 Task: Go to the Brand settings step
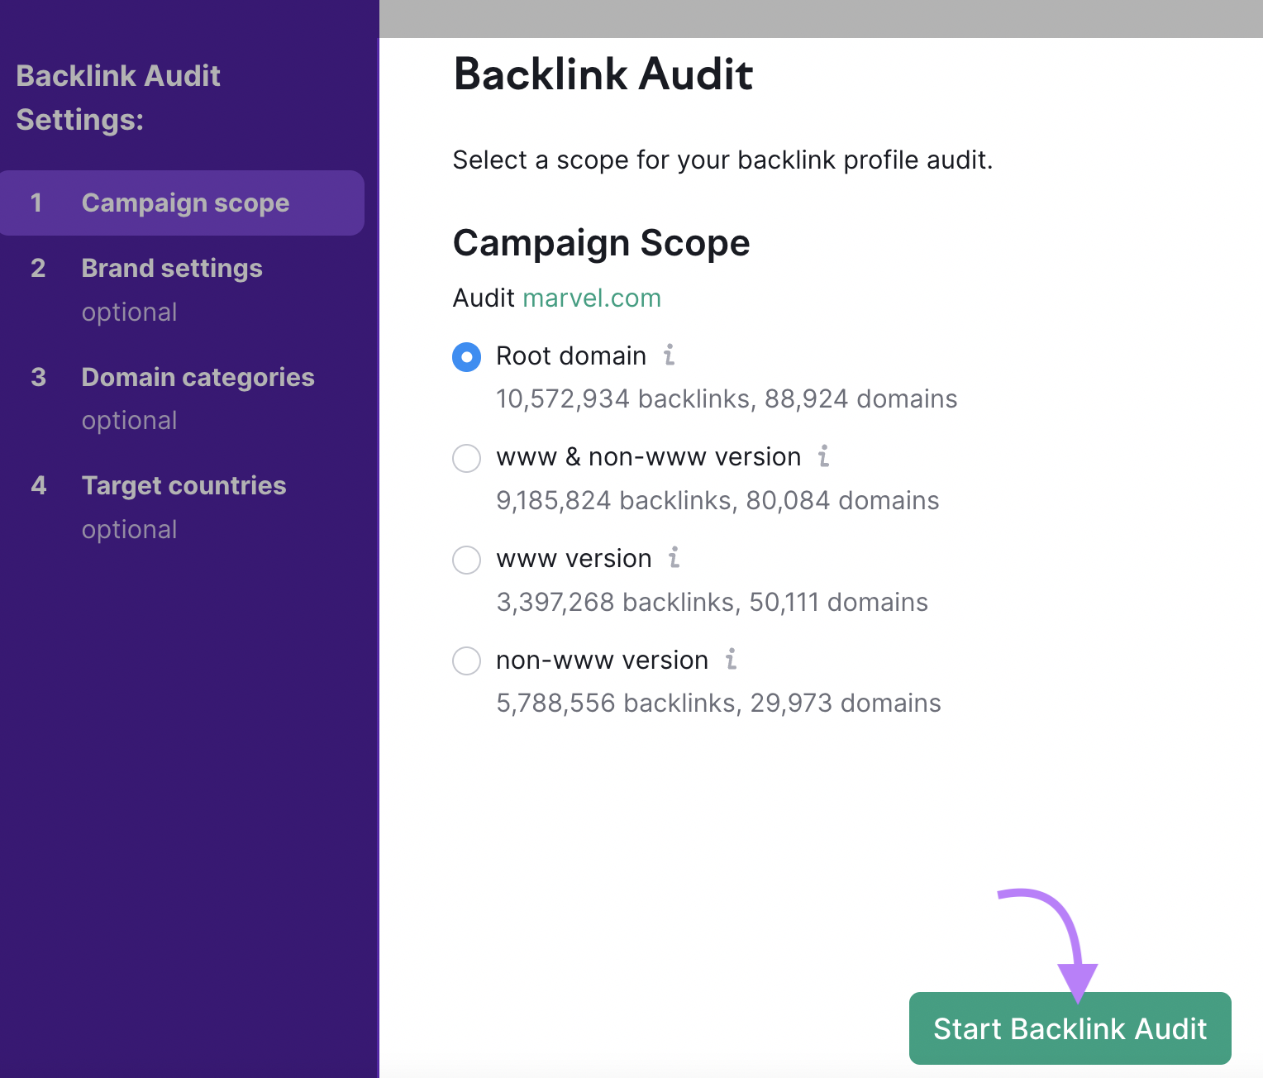[x=172, y=268]
